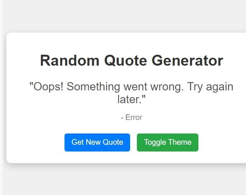246x195 pixels.
Task: Click the word 'Something' in the quote
Action: [x=93, y=87]
